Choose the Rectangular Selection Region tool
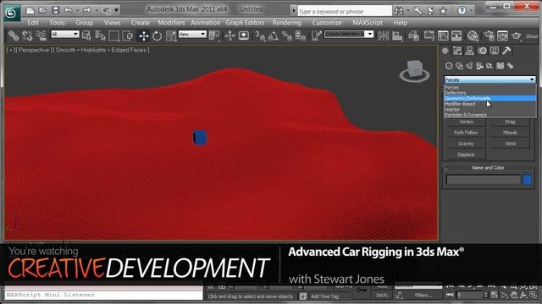542x304 pixels. [x=113, y=35]
